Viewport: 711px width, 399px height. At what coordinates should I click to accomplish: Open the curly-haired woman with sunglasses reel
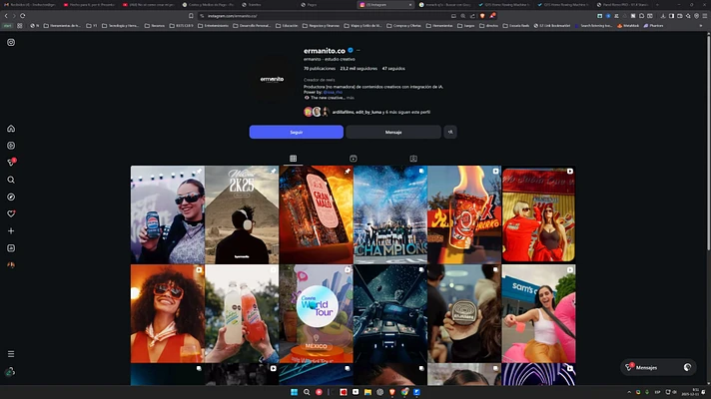click(168, 314)
